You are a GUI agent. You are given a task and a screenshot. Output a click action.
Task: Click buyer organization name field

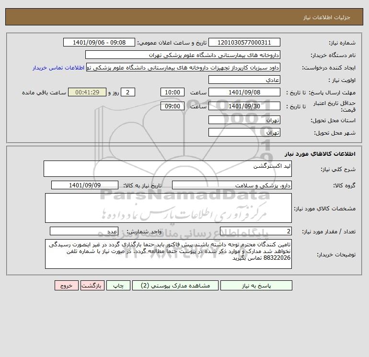point(183,55)
